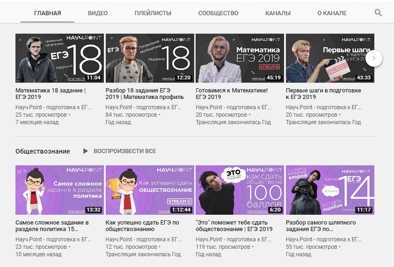Select the О канале tab
394x267 pixels.
[x=332, y=13]
